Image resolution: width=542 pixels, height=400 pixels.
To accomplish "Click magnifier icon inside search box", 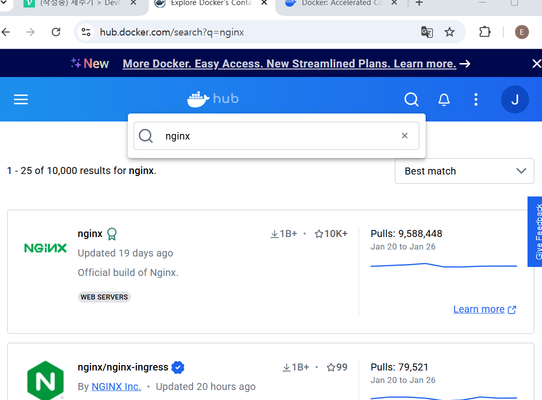I will coord(145,136).
